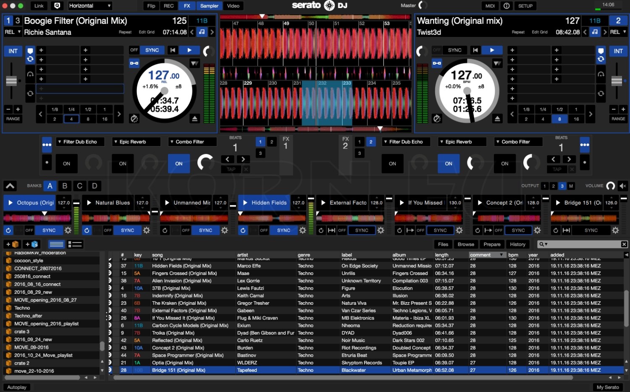The image size is (630, 392).
Task: Open settings gear on the Octopus sampler slot
Action: point(68,230)
